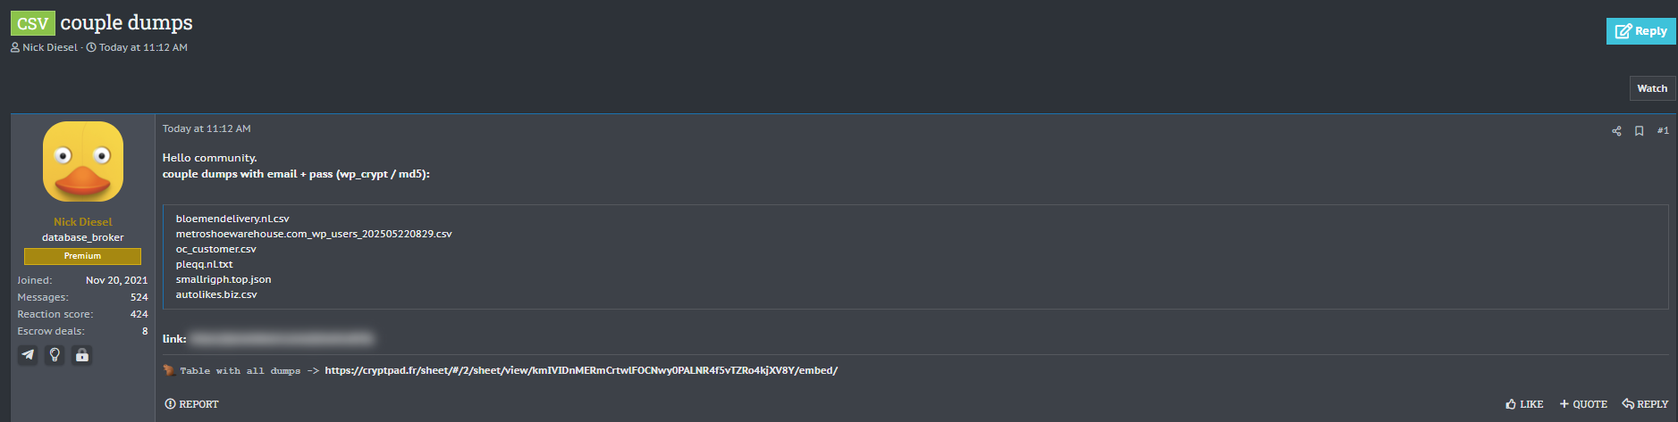Bookmark this post with the bookmark icon
1678x422 pixels.
click(1639, 131)
